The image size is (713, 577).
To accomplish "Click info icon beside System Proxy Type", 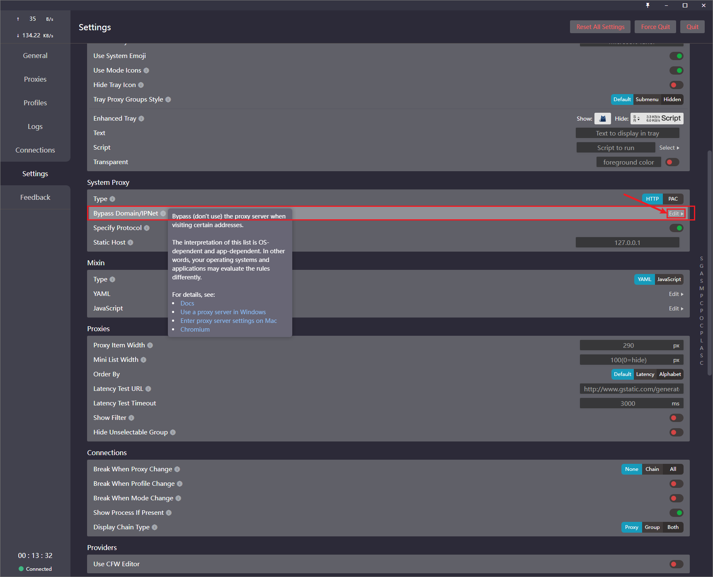I will (112, 199).
